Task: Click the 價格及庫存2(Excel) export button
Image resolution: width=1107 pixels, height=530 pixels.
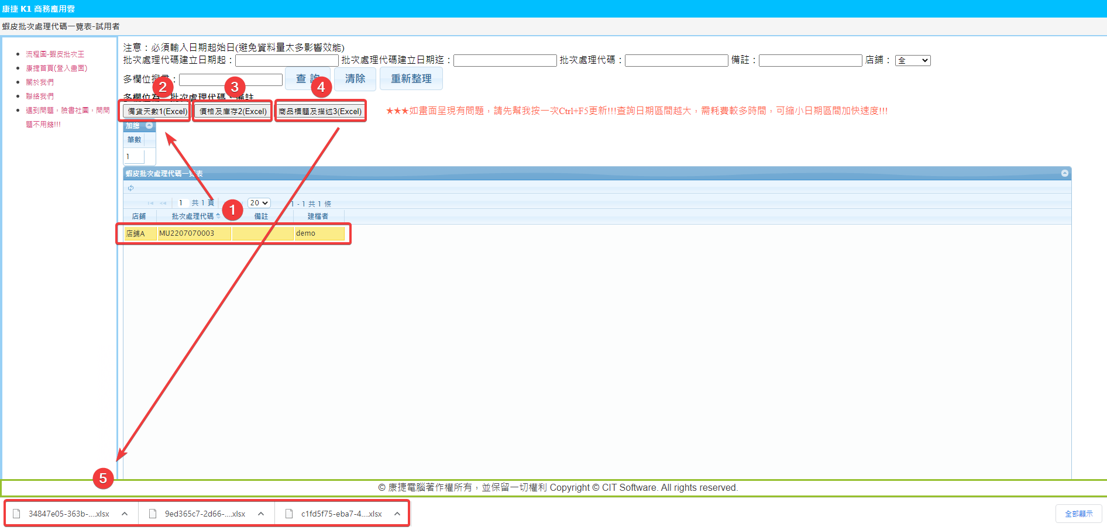Action: pyautogui.click(x=233, y=111)
